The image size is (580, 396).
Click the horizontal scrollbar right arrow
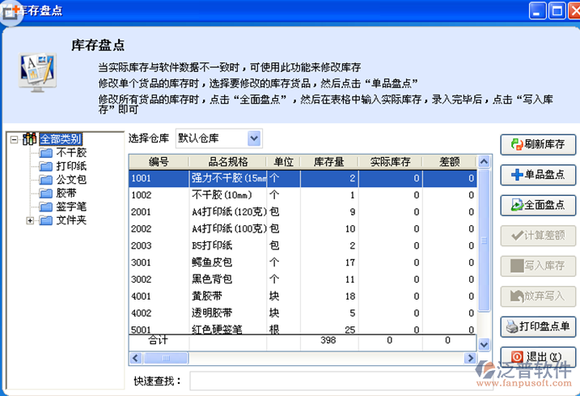click(469, 358)
